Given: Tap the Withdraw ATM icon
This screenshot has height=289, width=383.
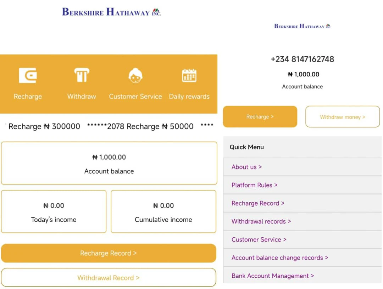Looking at the screenshot, I should pos(82,75).
